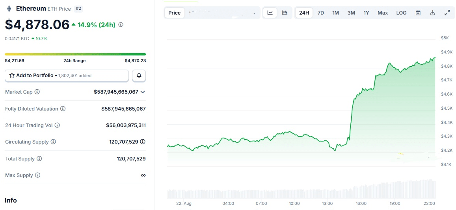Click total supply value 120,707,529
The height and width of the screenshot is (210, 456).
(x=131, y=158)
